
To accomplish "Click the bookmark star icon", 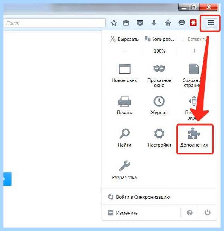I will (x=113, y=23).
